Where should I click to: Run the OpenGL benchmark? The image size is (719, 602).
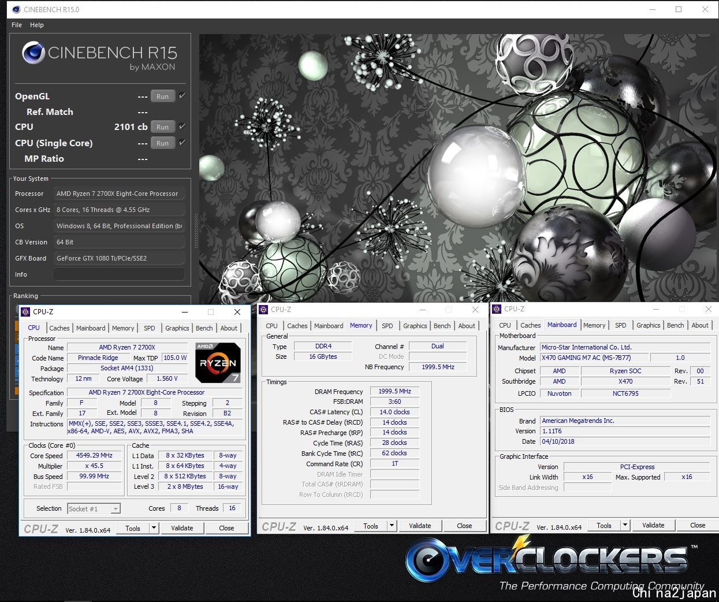click(x=163, y=96)
